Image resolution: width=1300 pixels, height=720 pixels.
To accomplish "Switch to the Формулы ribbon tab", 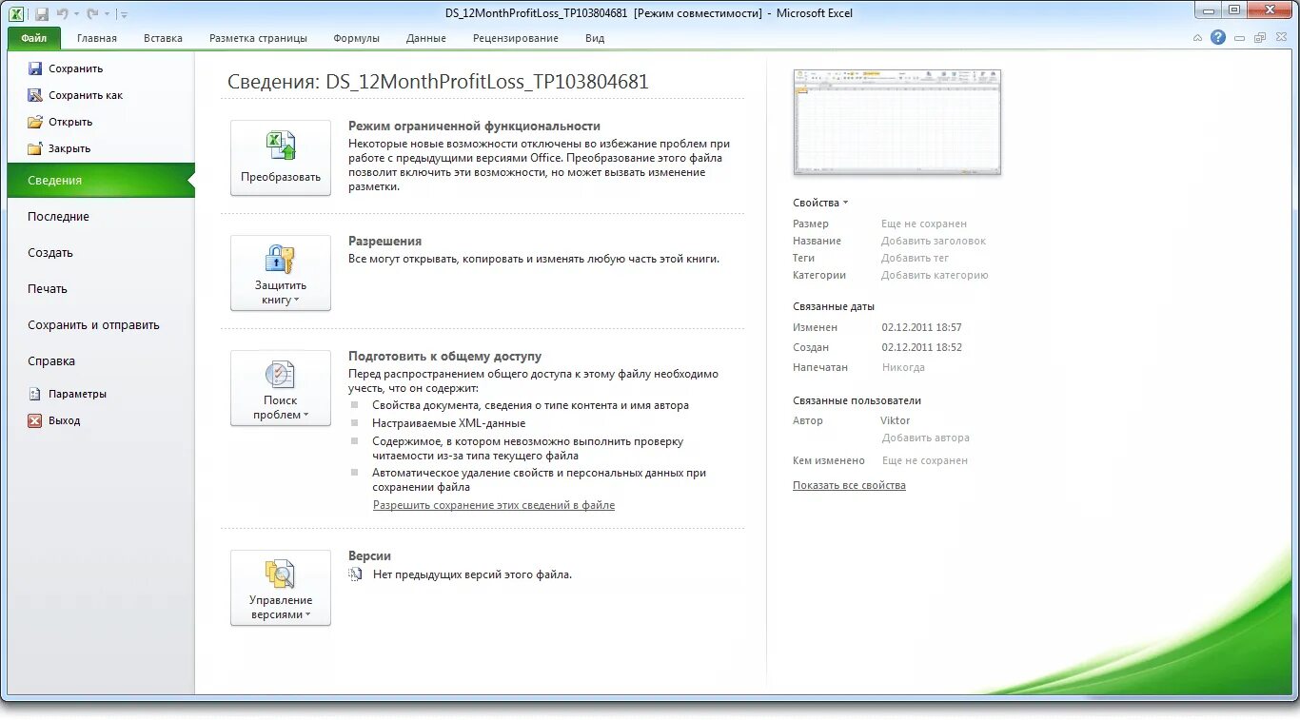I will 356,38.
